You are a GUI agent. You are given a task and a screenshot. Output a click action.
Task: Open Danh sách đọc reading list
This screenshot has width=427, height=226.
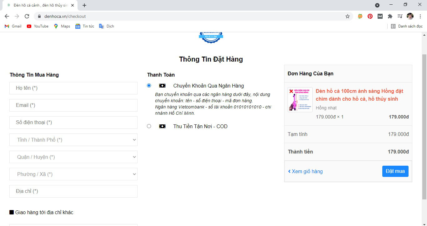coord(407,26)
